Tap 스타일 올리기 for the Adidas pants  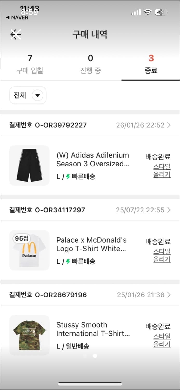162,171
